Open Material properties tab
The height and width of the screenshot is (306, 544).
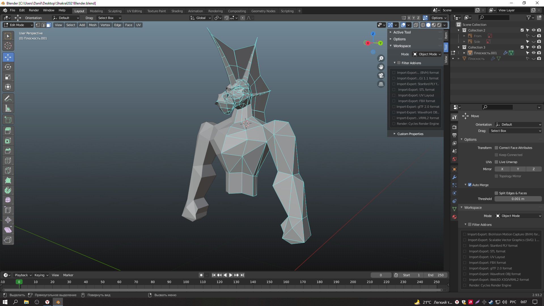pos(454,217)
